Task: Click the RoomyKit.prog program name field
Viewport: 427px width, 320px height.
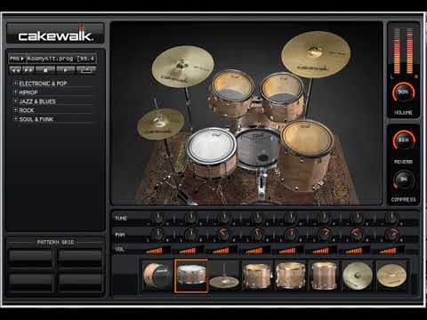Action: coord(60,59)
